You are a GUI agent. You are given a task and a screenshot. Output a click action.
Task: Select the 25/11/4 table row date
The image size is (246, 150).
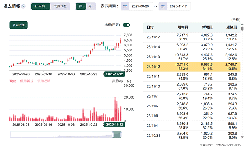152,126
